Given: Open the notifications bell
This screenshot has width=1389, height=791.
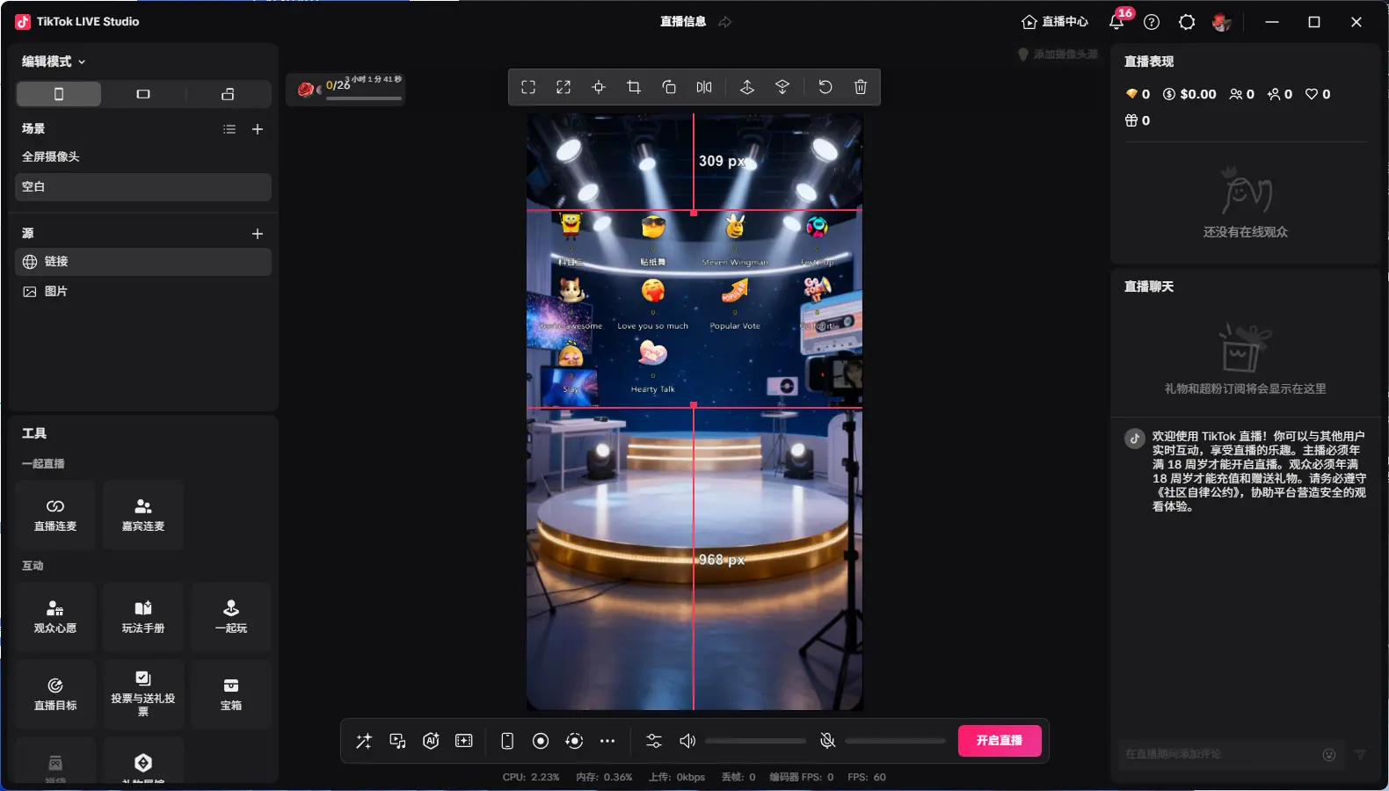Looking at the screenshot, I should click(1116, 22).
